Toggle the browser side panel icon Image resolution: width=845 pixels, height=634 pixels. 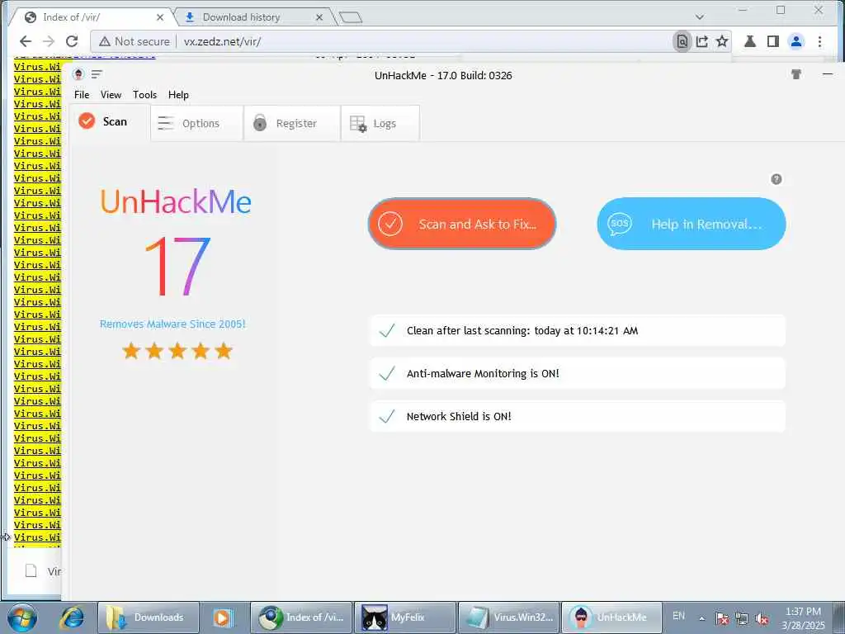coord(772,41)
